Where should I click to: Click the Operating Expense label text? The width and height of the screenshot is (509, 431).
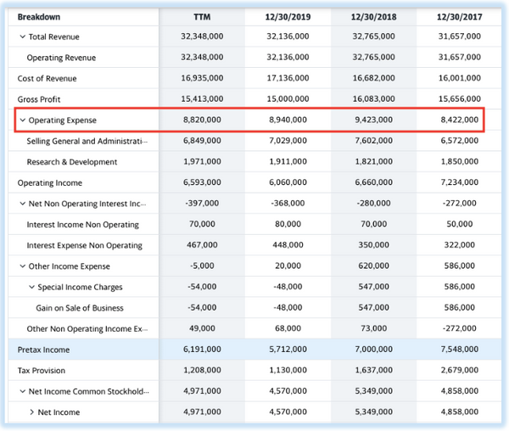pyautogui.click(x=62, y=120)
